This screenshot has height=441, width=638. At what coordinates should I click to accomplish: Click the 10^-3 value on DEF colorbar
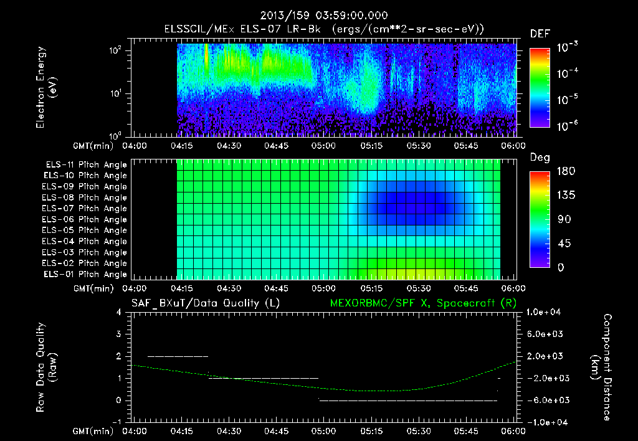tap(568, 47)
